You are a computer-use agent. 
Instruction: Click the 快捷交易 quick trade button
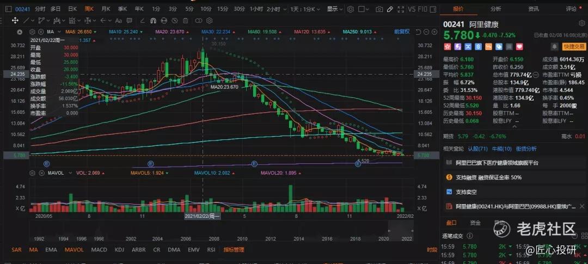(x=574, y=46)
